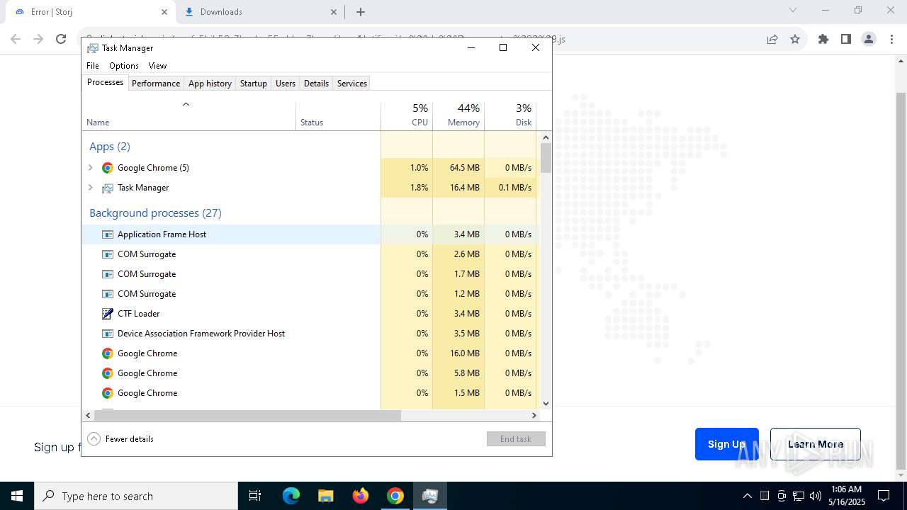Open File Explorer from the taskbar
This screenshot has height=510, width=907.
(326, 496)
